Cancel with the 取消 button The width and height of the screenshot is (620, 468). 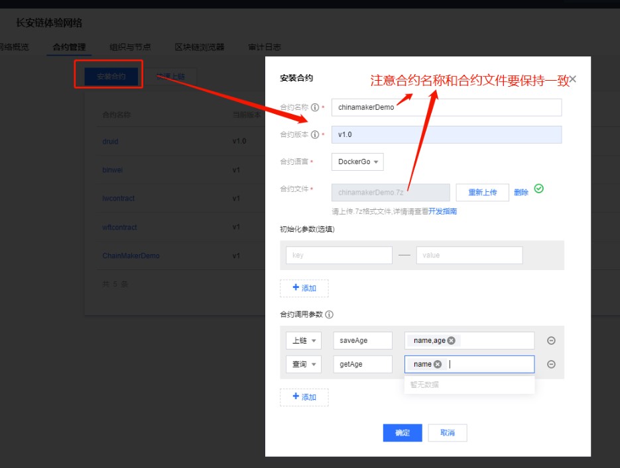click(x=448, y=433)
